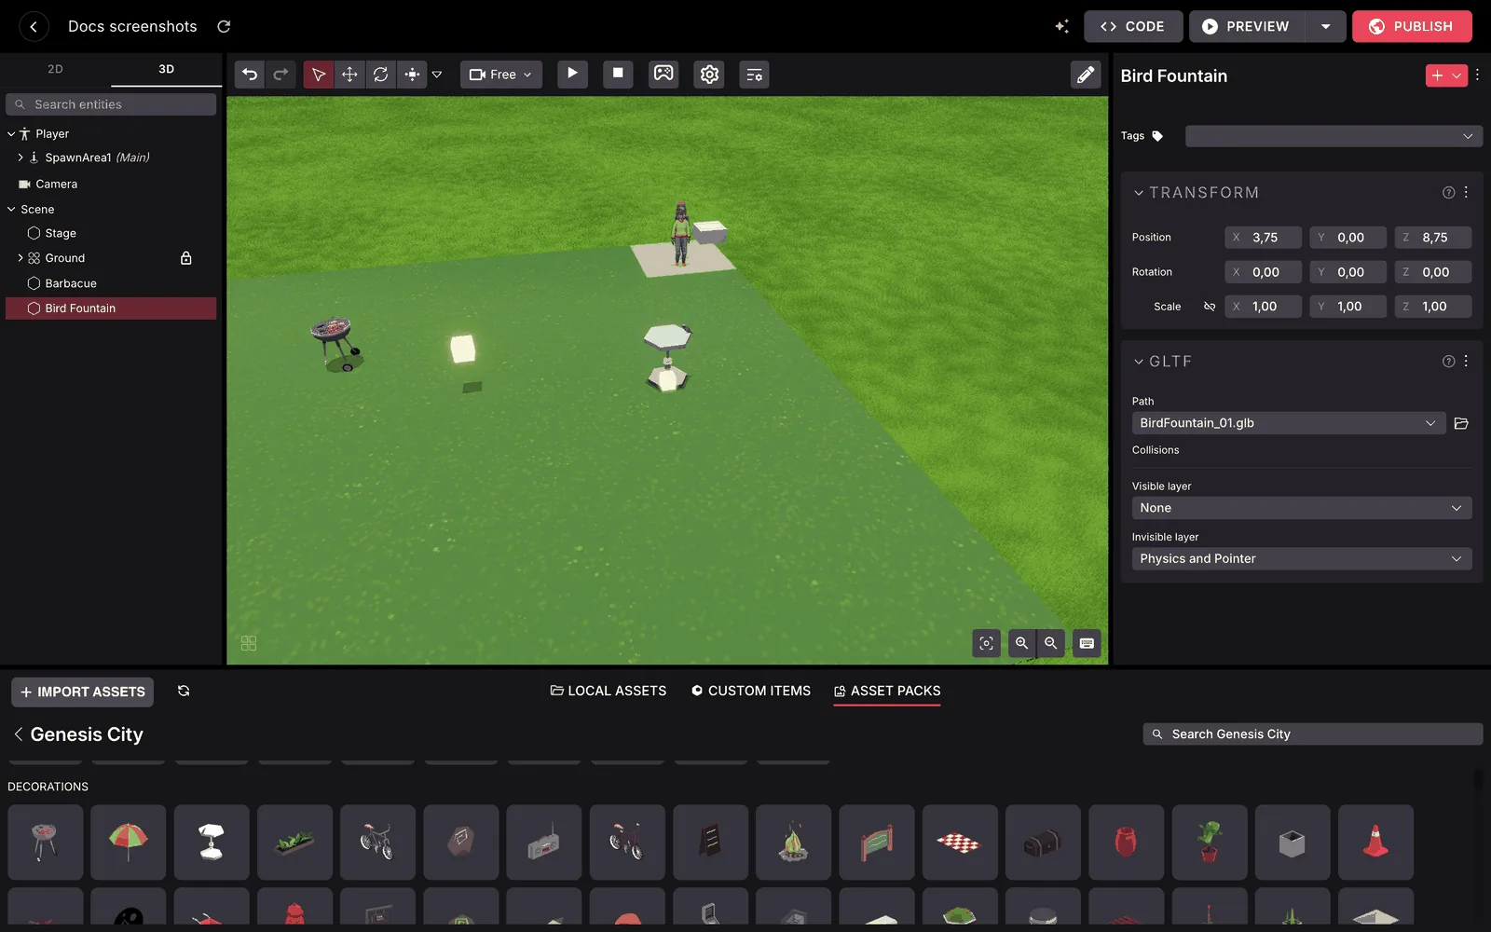This screenshot has width=1491, height=932.
Task: Click the PREVIEW button
Action: coord(1247,26)
